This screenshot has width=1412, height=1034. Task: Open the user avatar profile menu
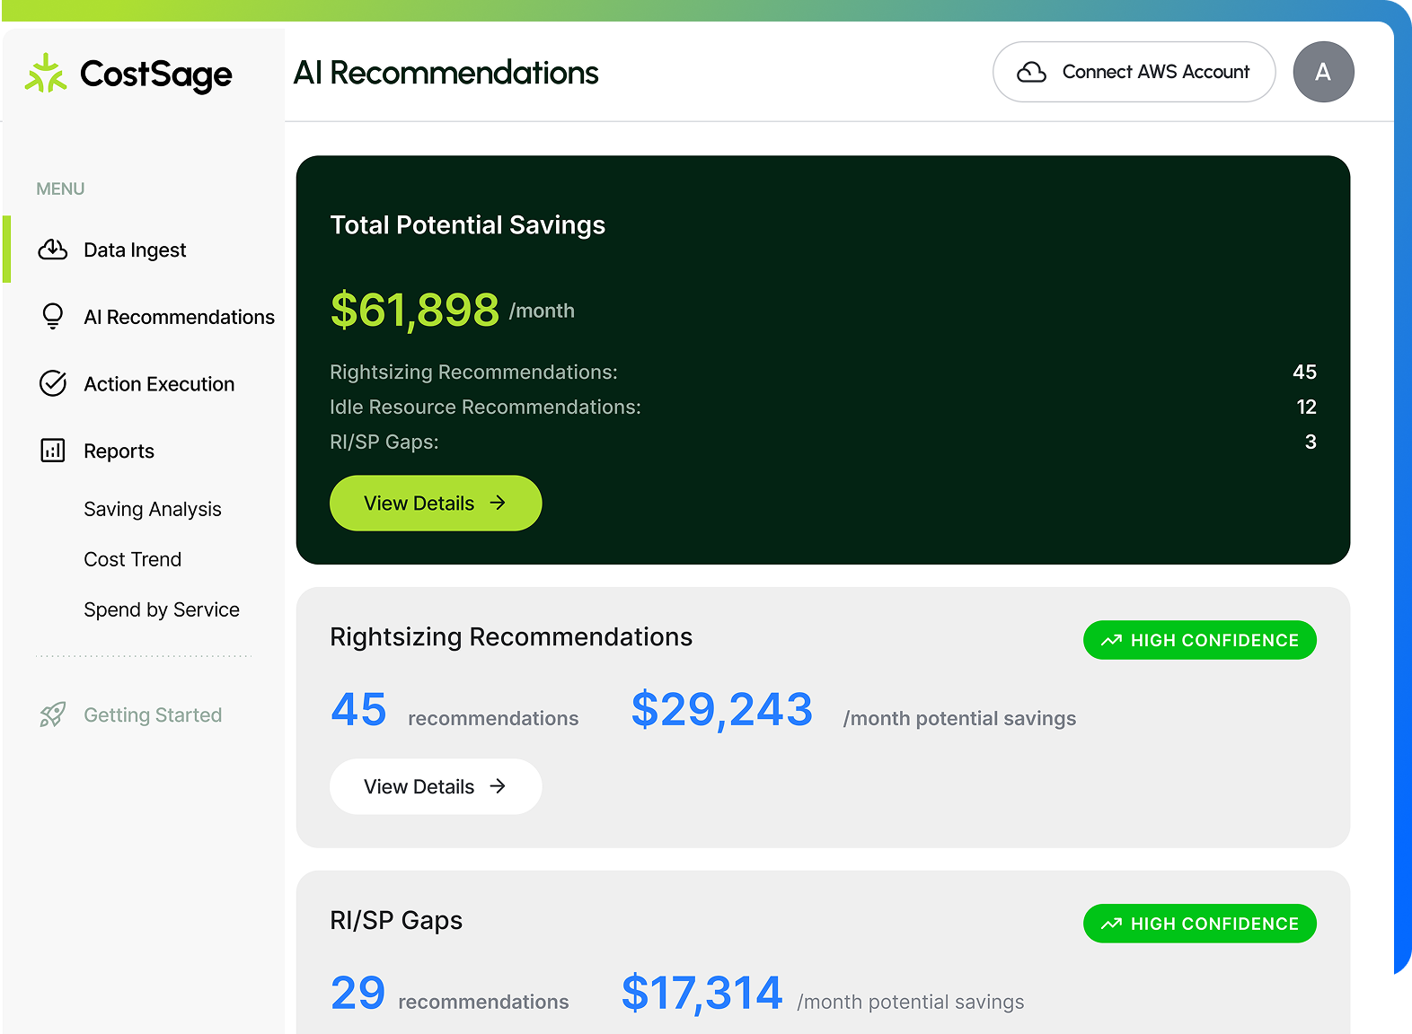click(1323, 72)
